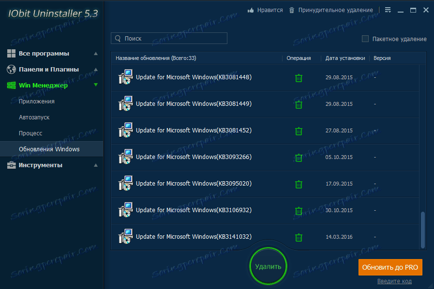The width and height of the screenshot is (434, 289).
Task: Expand the Инструменты section arrow
Action: coord(96,165)
